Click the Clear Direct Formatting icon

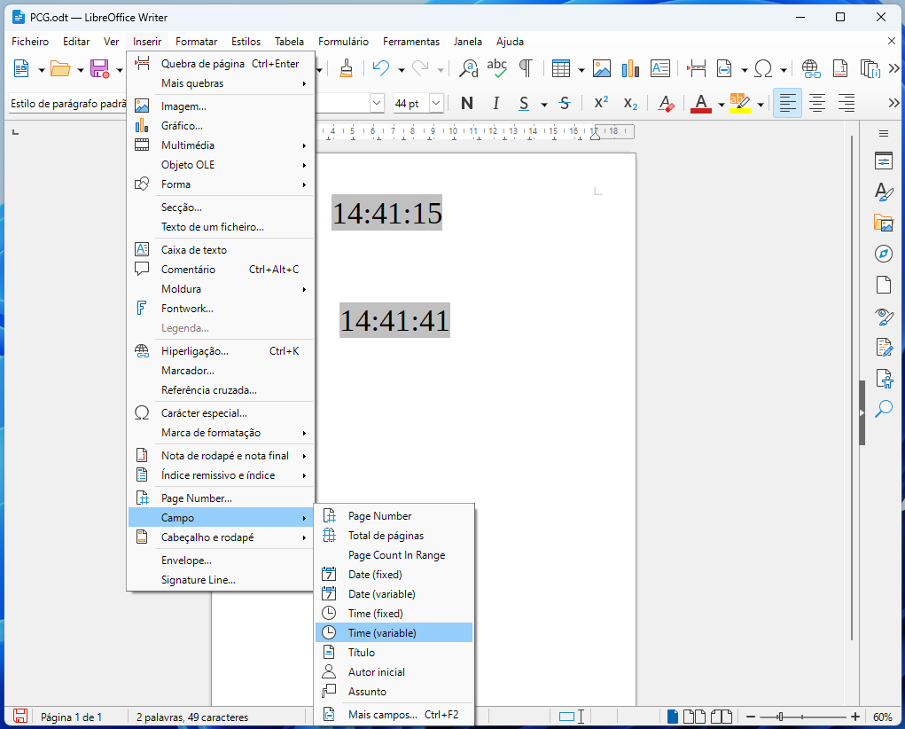(667, 104)
